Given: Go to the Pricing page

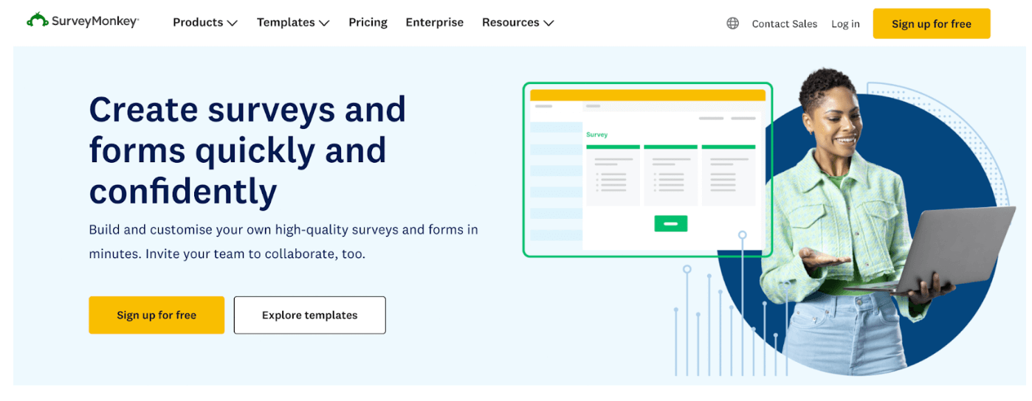Looking at the screenshot, I should tap(368, 23).
